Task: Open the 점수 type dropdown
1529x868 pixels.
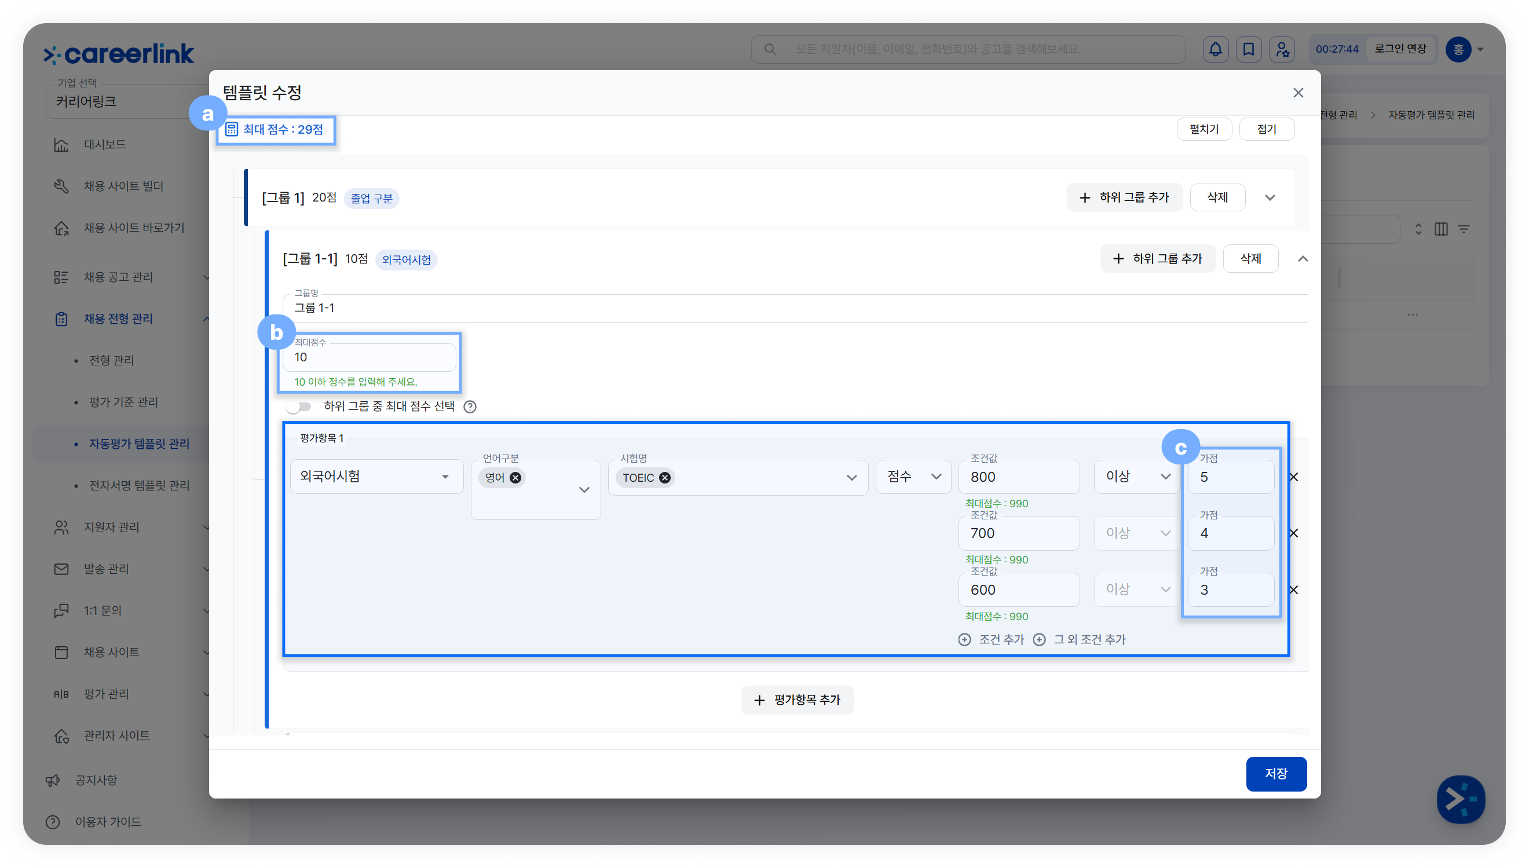Action: (913, 477)
